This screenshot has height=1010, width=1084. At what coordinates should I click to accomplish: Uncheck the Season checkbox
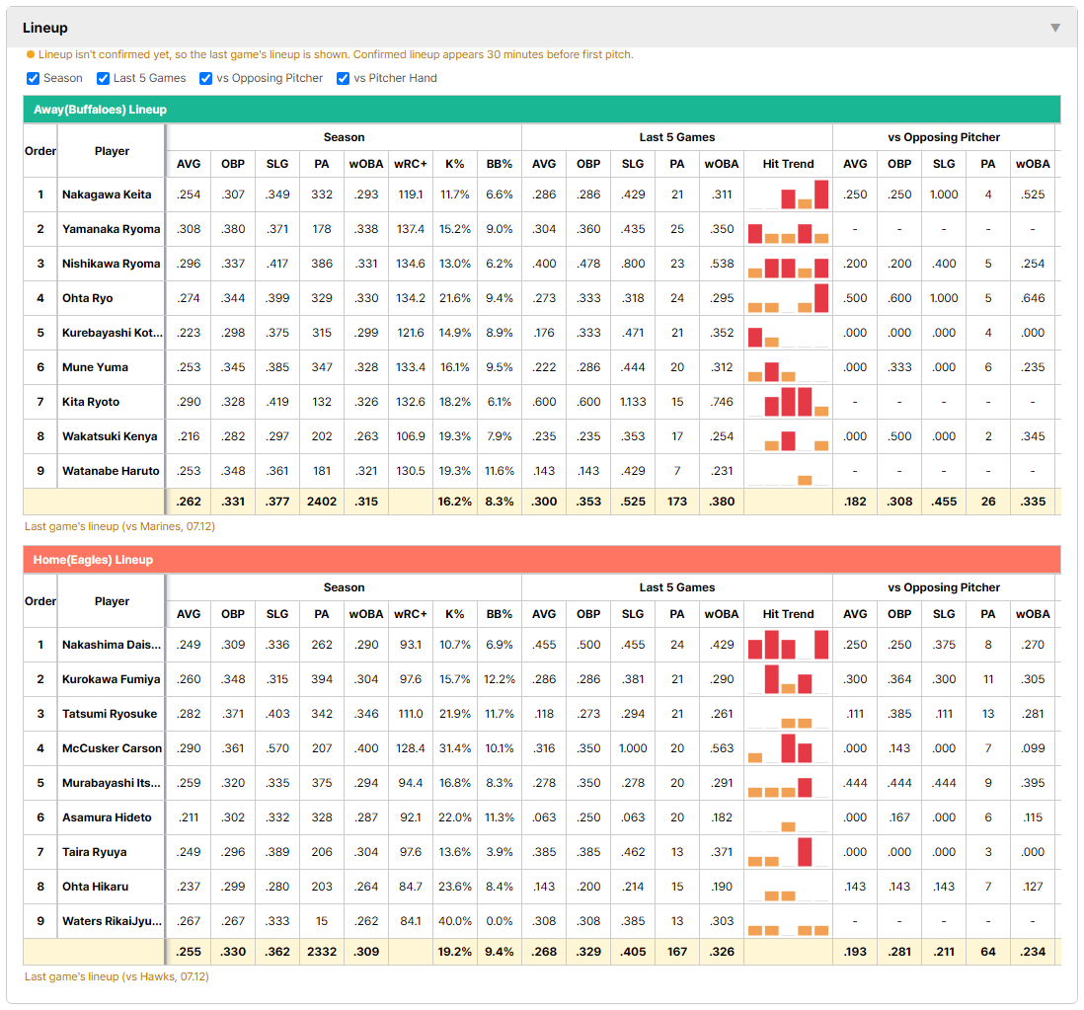[33, 78]
